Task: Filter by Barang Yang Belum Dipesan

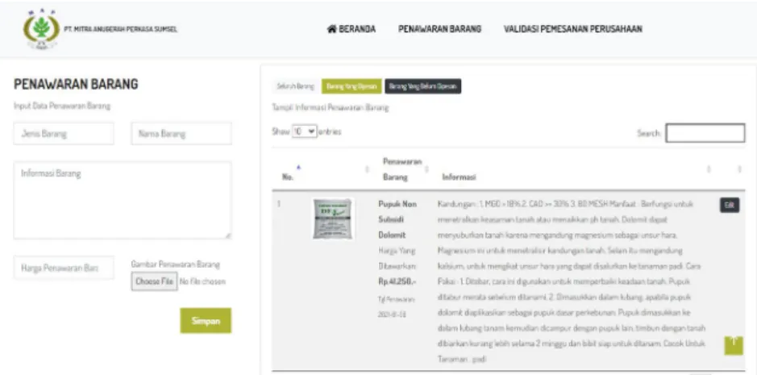Action: [x=423, y=86]
